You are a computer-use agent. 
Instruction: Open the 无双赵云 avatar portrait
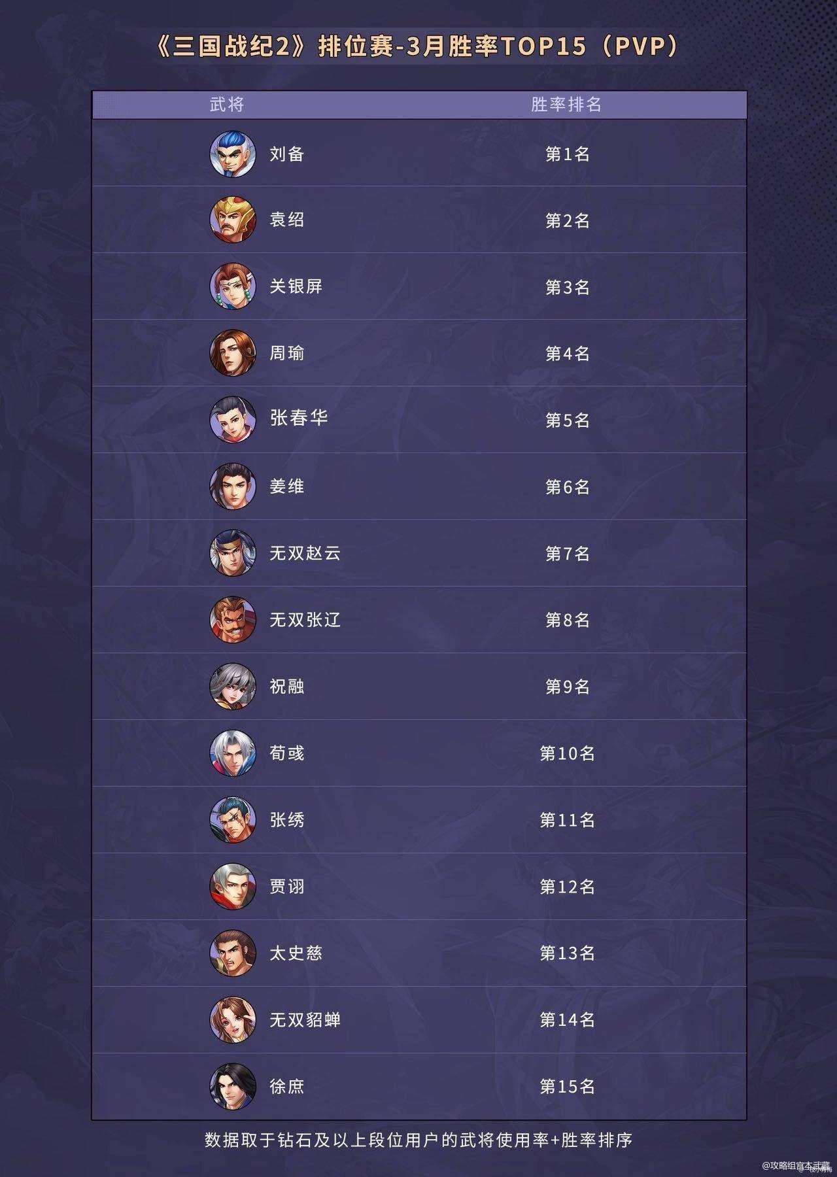pyautogui.click(x=233, y=553)
